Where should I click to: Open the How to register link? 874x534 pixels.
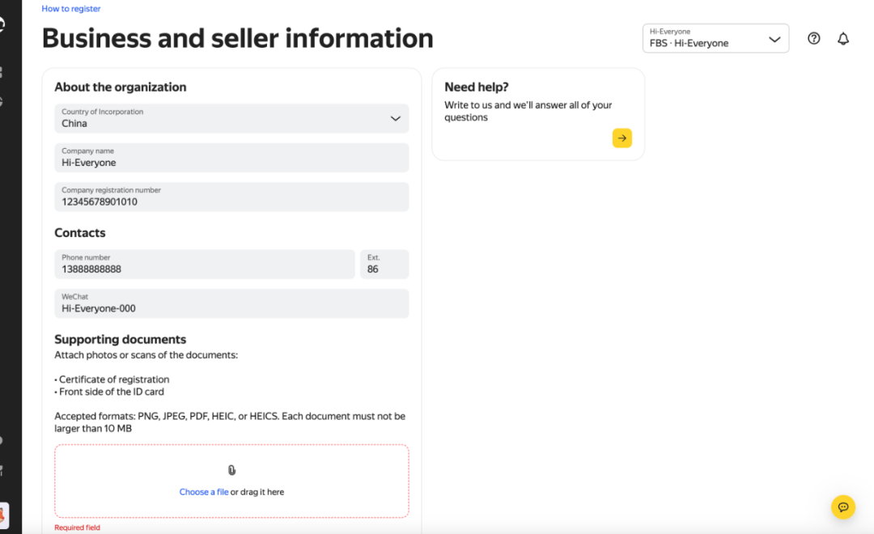[71, 9]
